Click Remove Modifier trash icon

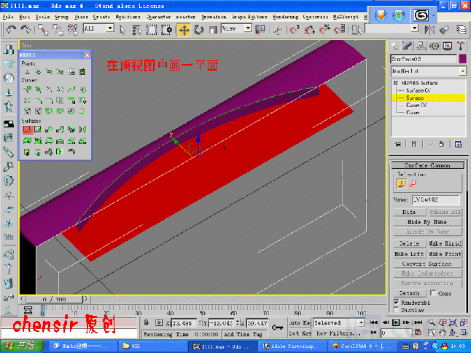tap(441, 144)
